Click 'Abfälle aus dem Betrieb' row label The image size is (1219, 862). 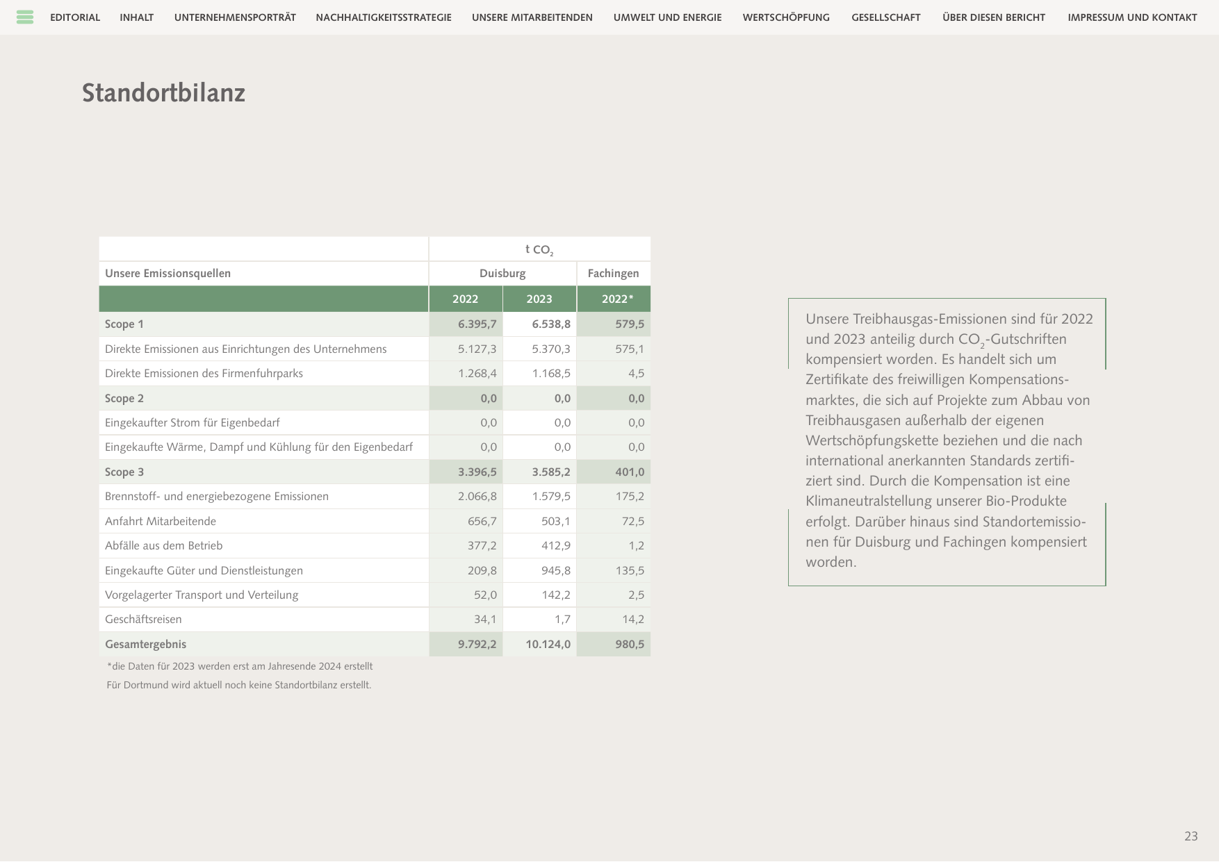(x=164, y=546)
